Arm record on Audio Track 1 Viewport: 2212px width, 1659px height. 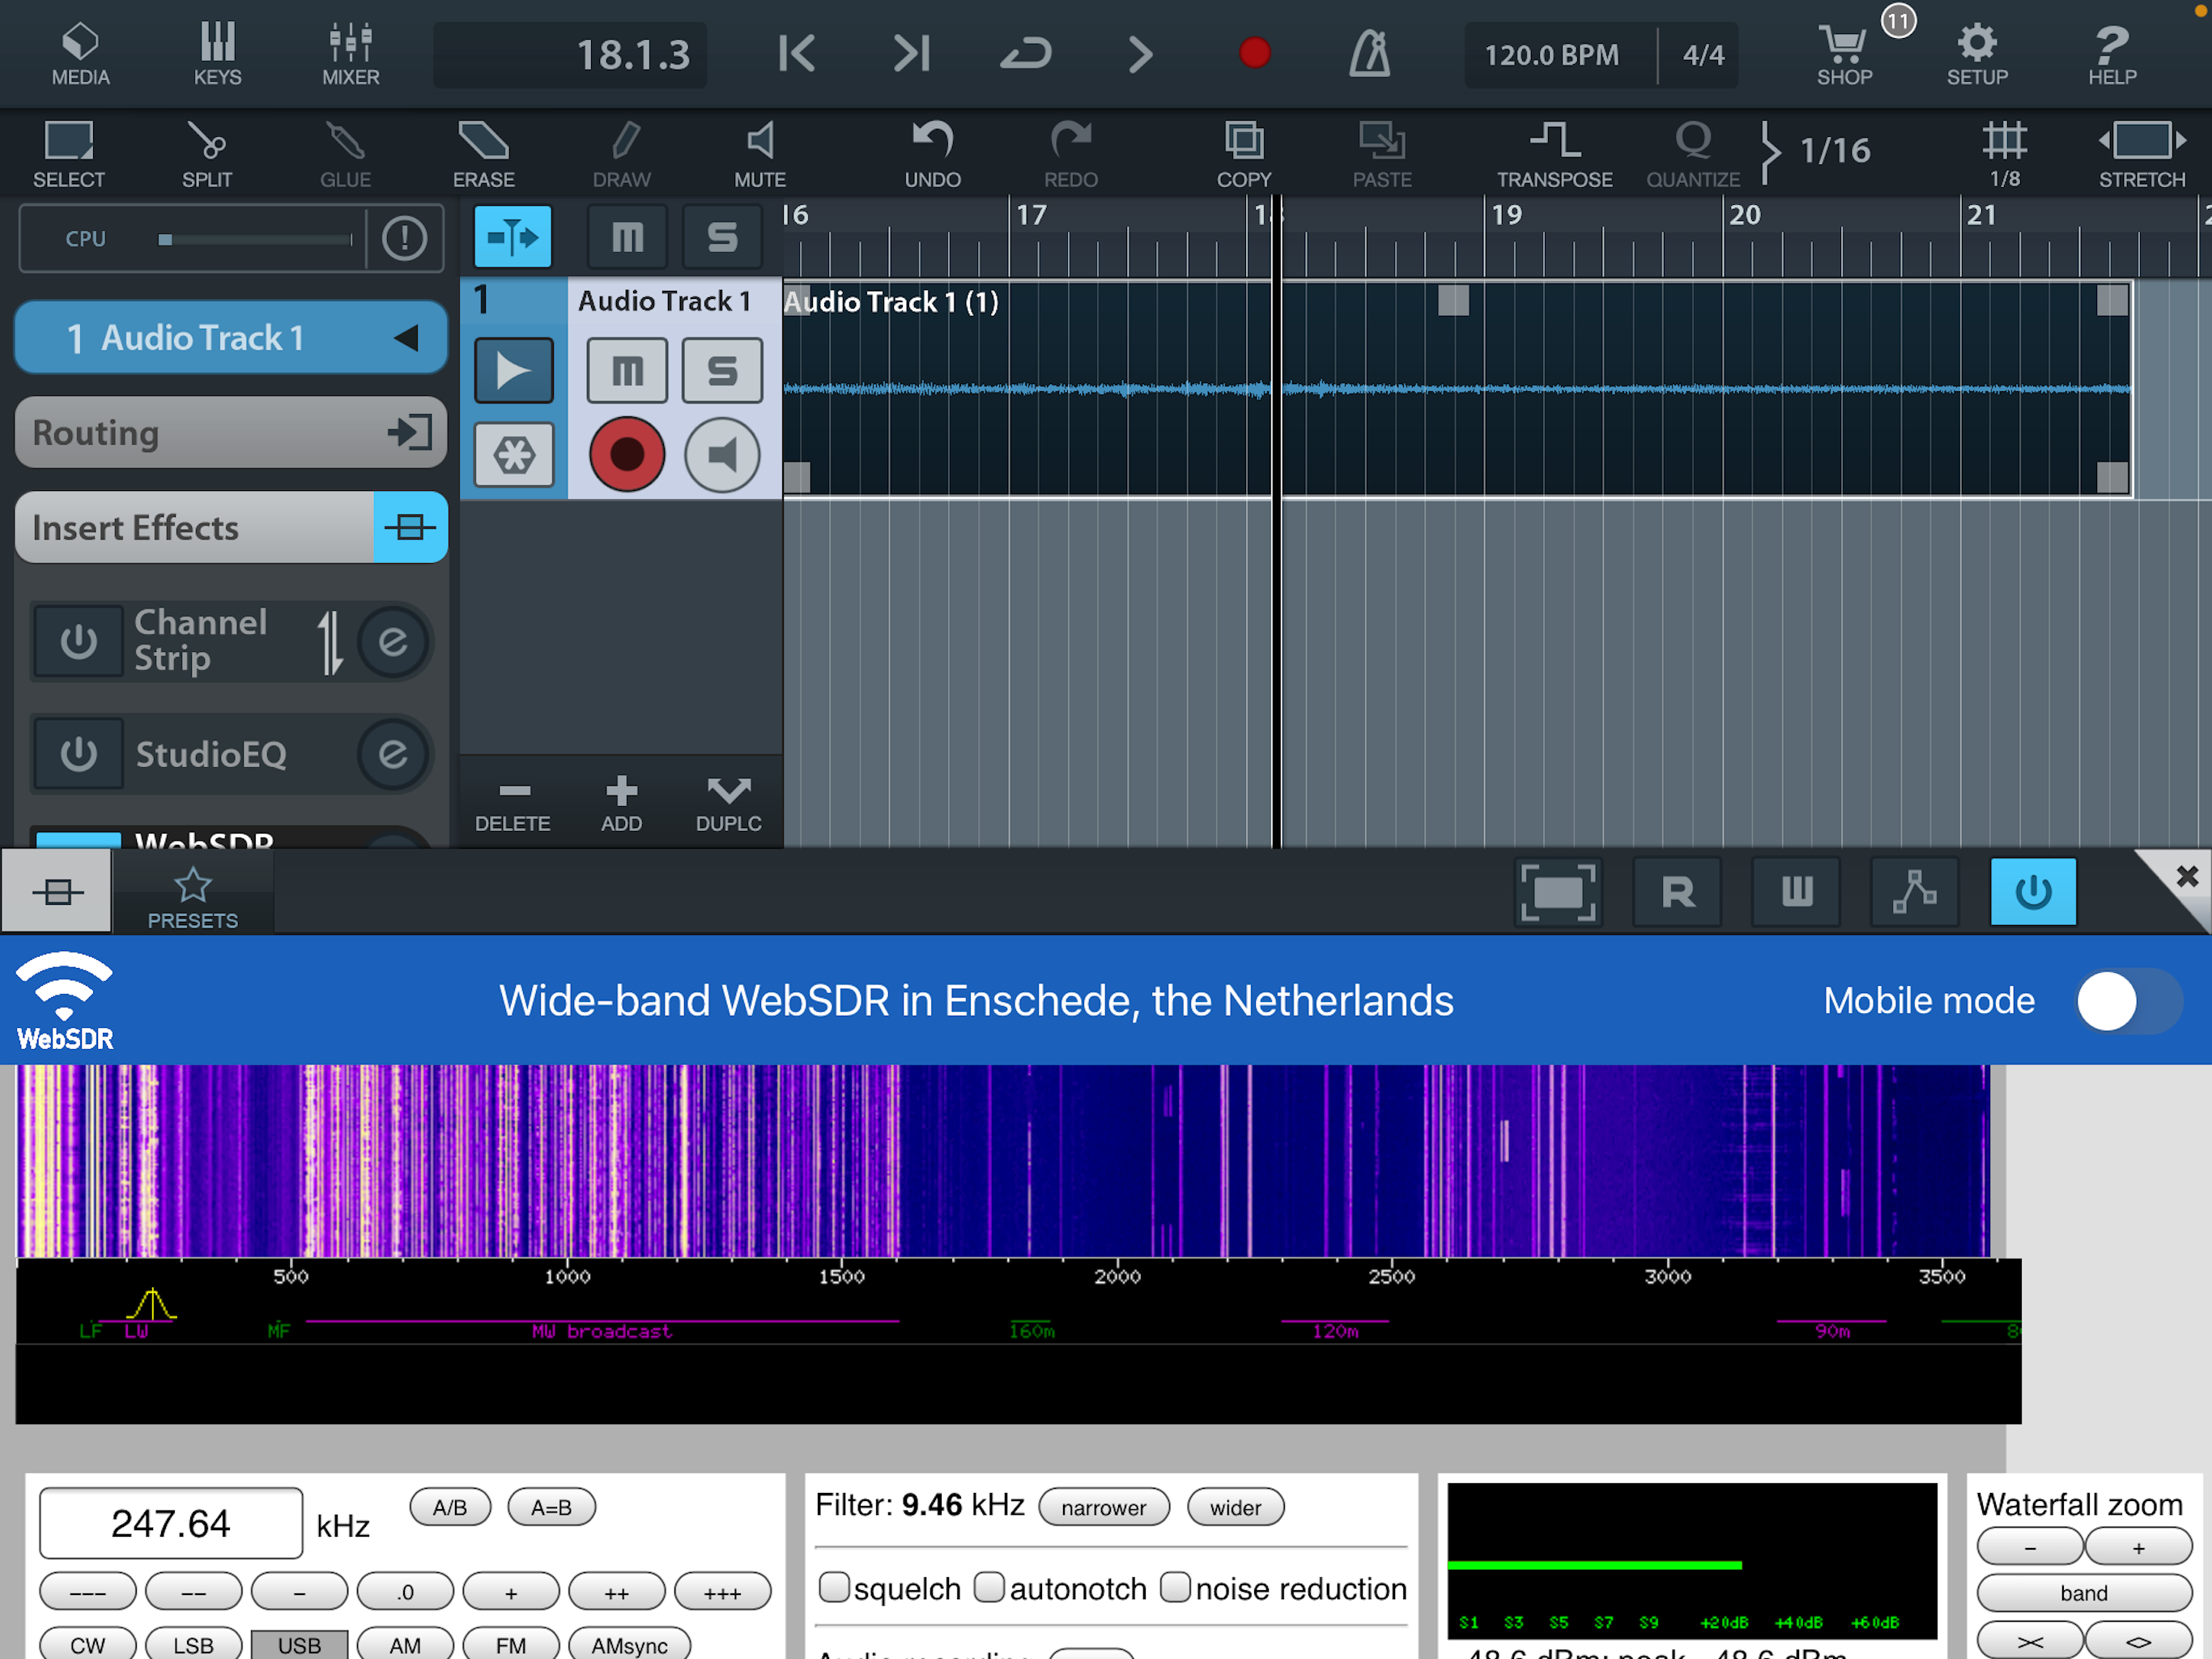(627, 455)
